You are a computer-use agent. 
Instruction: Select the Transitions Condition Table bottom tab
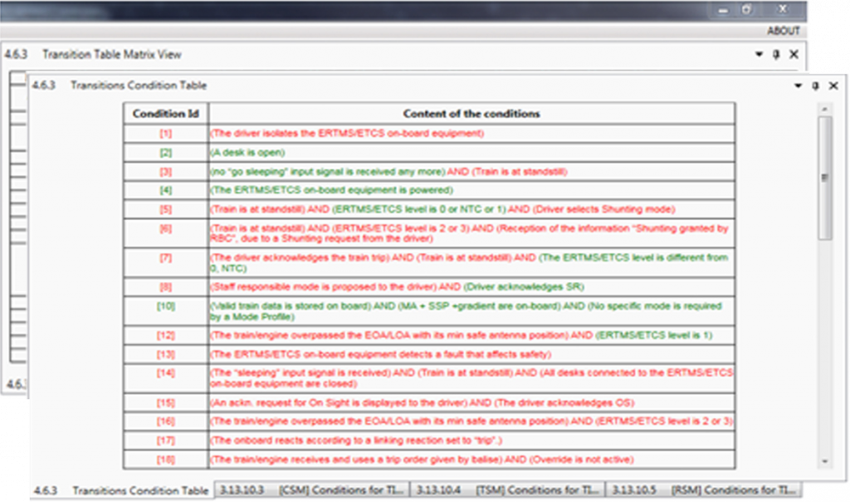[121, 490]
